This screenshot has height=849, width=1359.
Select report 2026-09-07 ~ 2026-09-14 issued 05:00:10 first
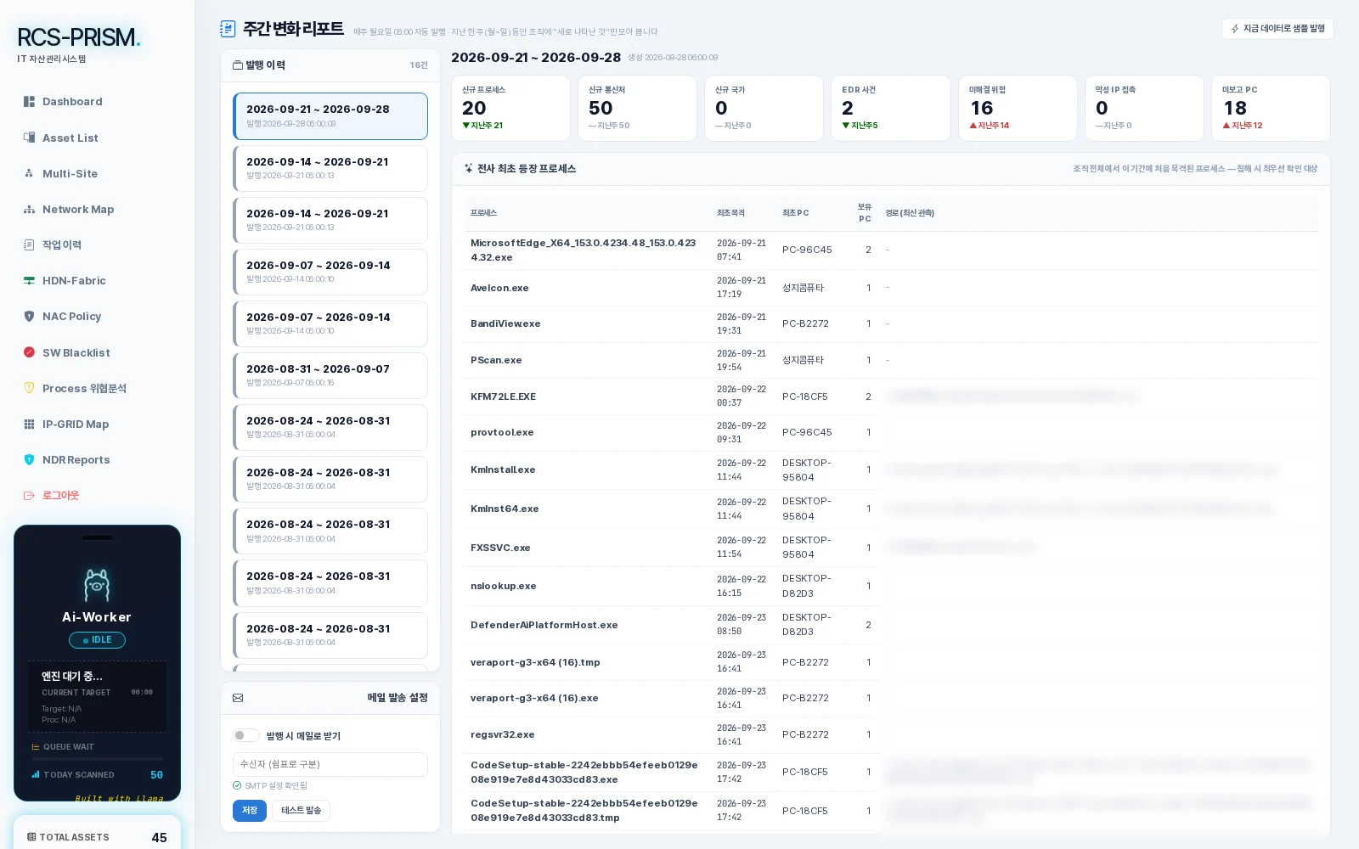(x=330, y=272)
